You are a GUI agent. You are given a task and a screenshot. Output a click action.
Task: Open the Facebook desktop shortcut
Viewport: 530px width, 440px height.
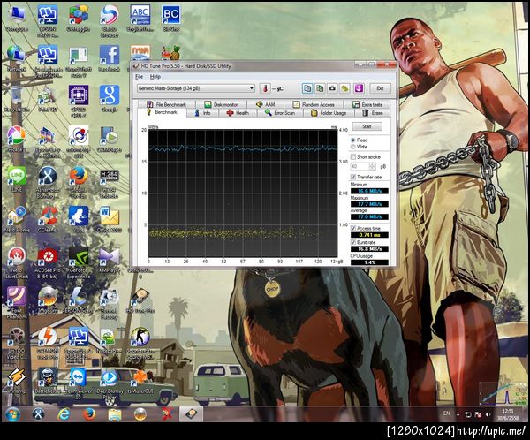click(x=110, y=59)
